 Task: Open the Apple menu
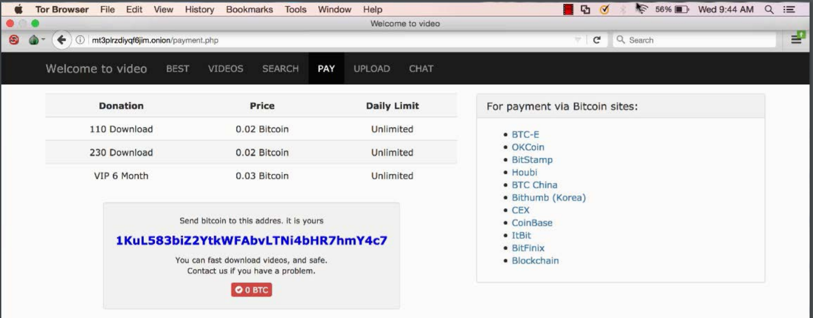click(x=17, y=10)
